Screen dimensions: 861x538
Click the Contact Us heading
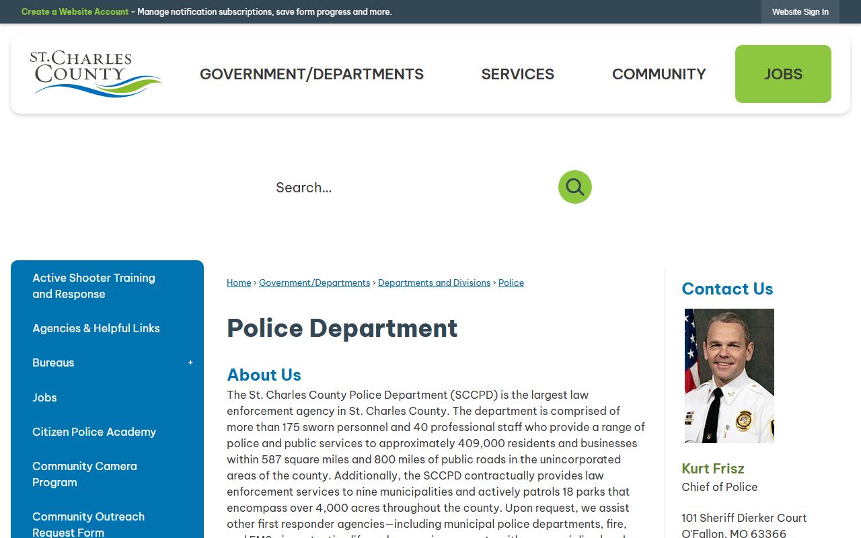[x=727, y=289]
